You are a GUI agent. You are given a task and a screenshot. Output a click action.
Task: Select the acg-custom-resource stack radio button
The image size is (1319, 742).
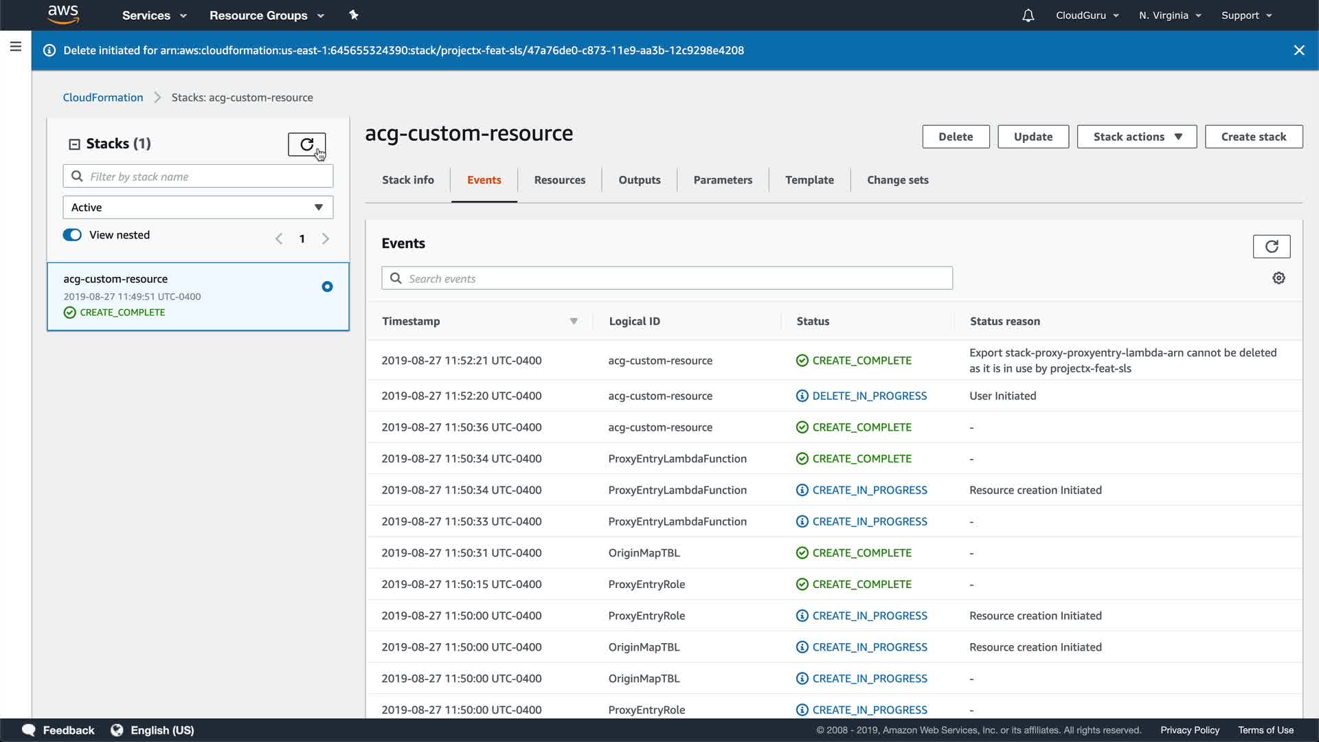327,286
